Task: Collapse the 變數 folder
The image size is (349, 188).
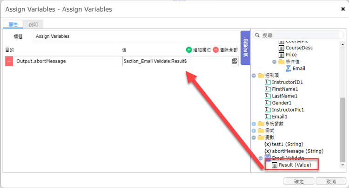Action: pos(254,138)
